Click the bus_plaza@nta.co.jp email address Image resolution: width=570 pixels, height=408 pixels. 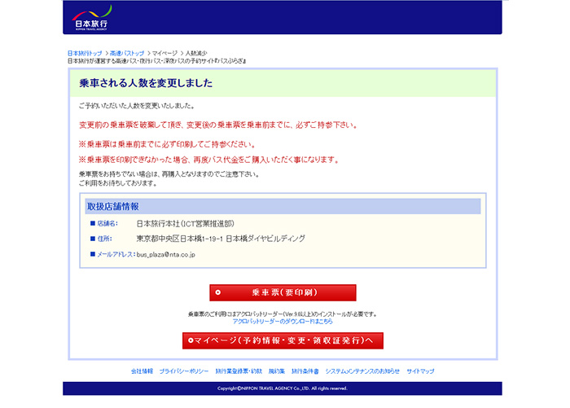coord(165,255)
